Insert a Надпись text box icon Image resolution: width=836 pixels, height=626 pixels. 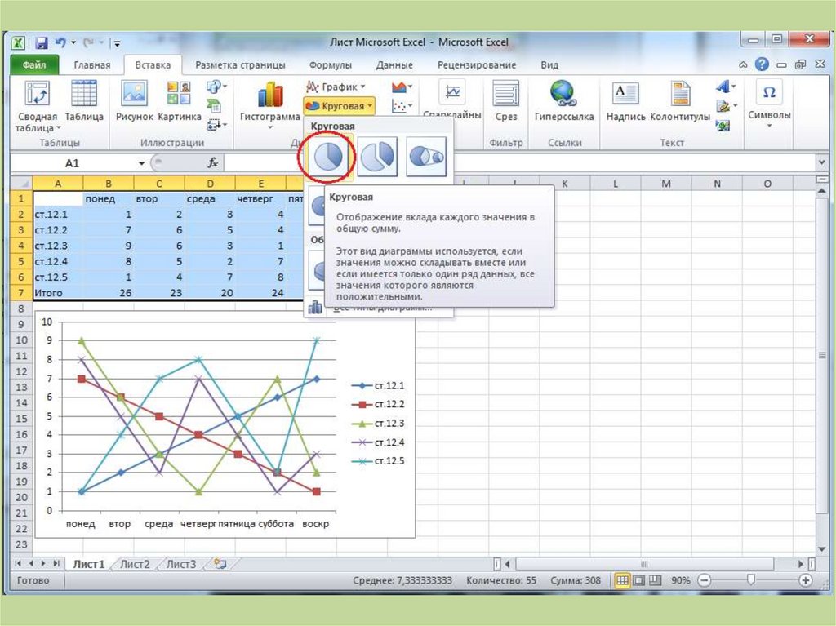click(x=625, y=93)
